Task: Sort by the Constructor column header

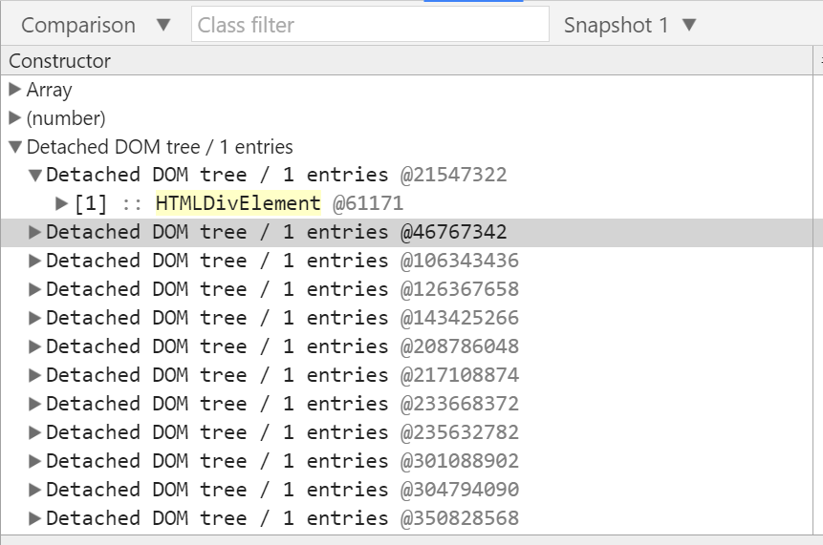Action: [x=407, y=61]
